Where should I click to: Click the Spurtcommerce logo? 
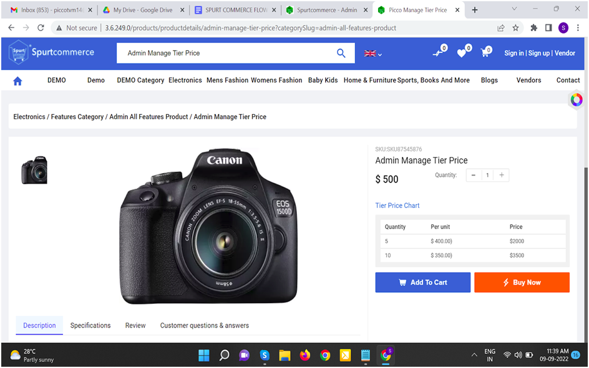tap(51, 52)
